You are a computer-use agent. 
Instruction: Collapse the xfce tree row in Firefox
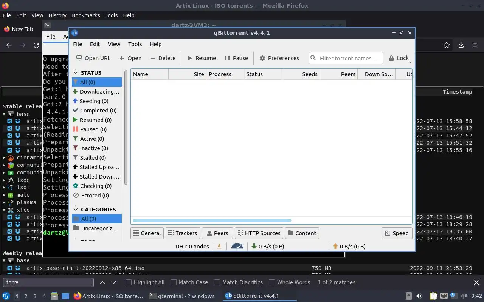[x=4, y=210]
